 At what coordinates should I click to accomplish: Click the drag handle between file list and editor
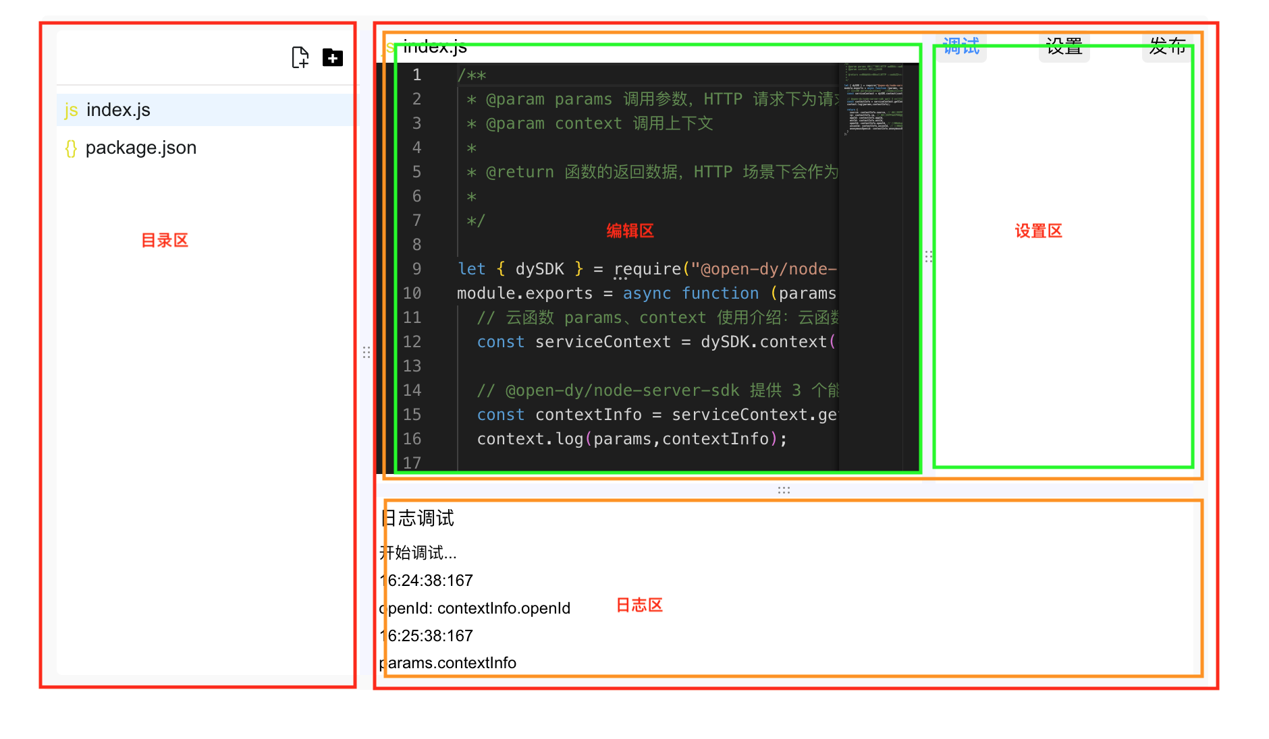coord(366,352)
